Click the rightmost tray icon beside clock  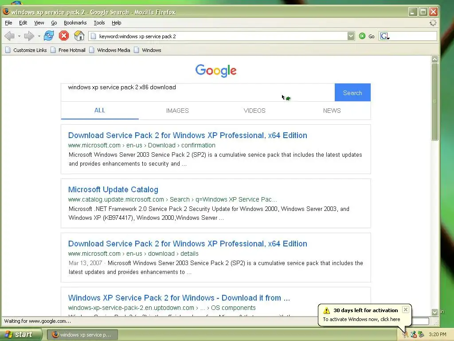click(x=421, y=335)
